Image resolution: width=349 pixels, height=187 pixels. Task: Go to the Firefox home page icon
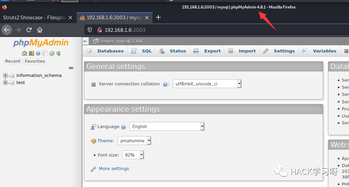click(40, 30)
